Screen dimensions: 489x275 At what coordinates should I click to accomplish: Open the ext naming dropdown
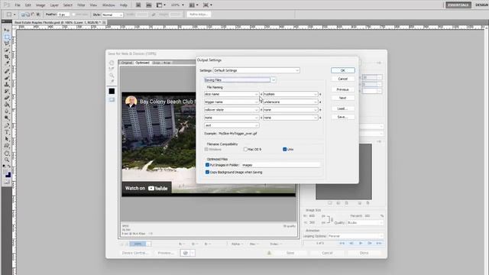[232, 125]
